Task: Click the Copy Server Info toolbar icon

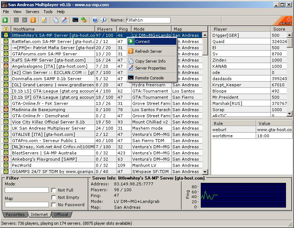Action: pos(55,20)
